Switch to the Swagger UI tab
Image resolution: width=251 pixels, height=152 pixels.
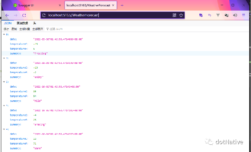37,5
